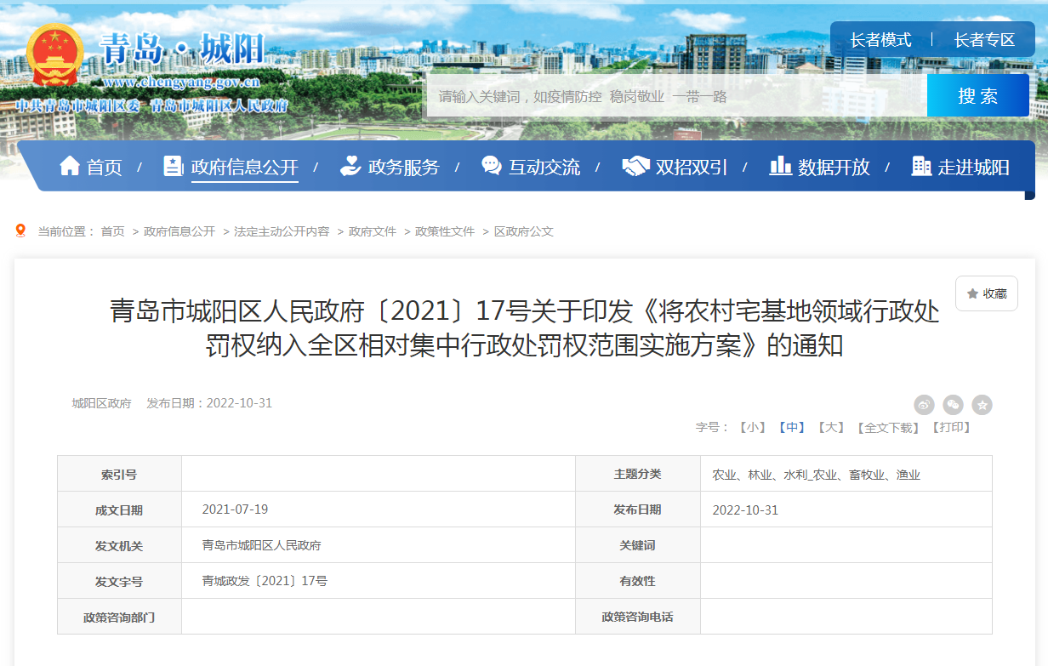Click the 成文日期 value 2021-07-19
The height and width of the screenshot is (666, 1048).
point(235,509)
